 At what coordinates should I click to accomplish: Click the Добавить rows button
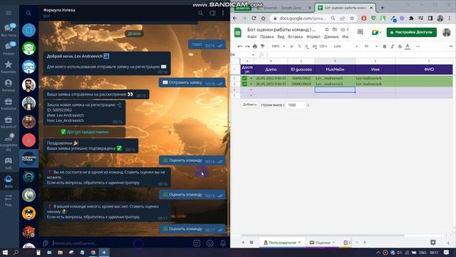click(x=249, y=105)
